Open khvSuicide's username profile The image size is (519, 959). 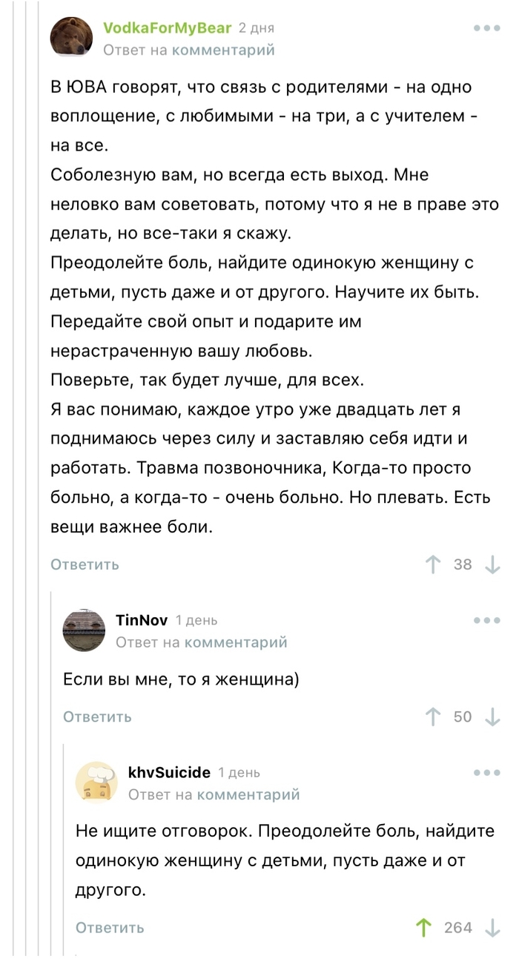170,772
